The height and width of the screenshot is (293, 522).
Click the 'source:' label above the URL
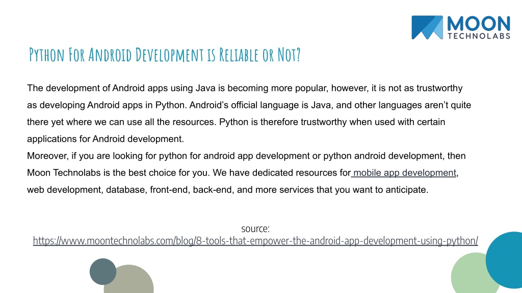(255, 228)
